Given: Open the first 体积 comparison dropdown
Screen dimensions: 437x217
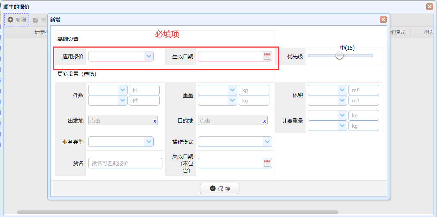Looking at the screenshot, I should pos(343,90).
